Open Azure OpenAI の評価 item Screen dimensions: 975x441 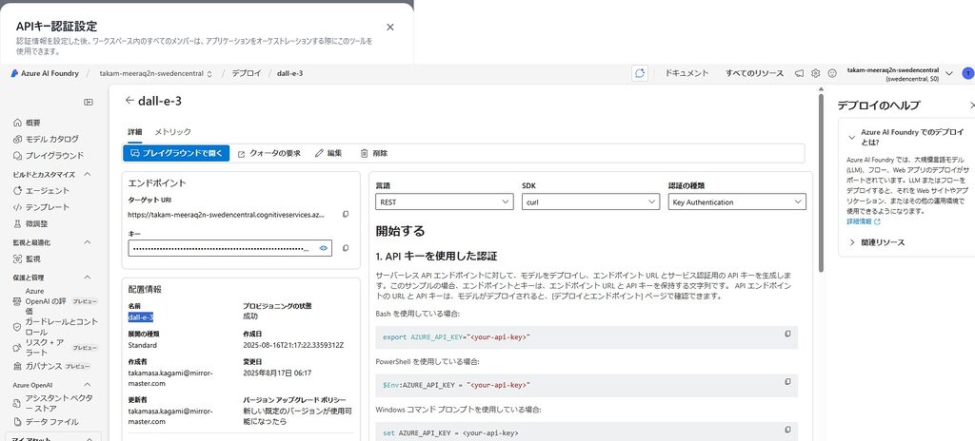(x=54, y=300)
